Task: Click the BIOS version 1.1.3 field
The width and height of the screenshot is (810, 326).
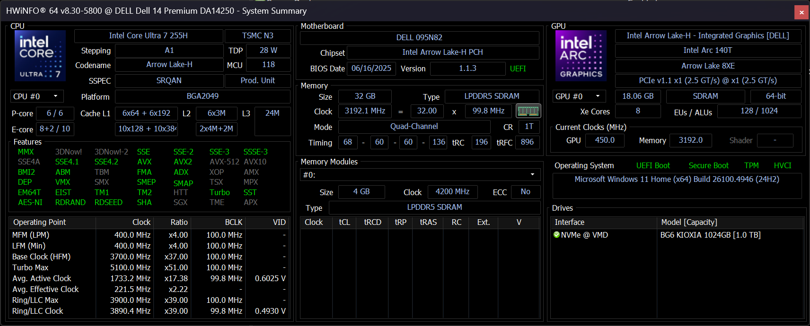Action: (x=467, y=69)
